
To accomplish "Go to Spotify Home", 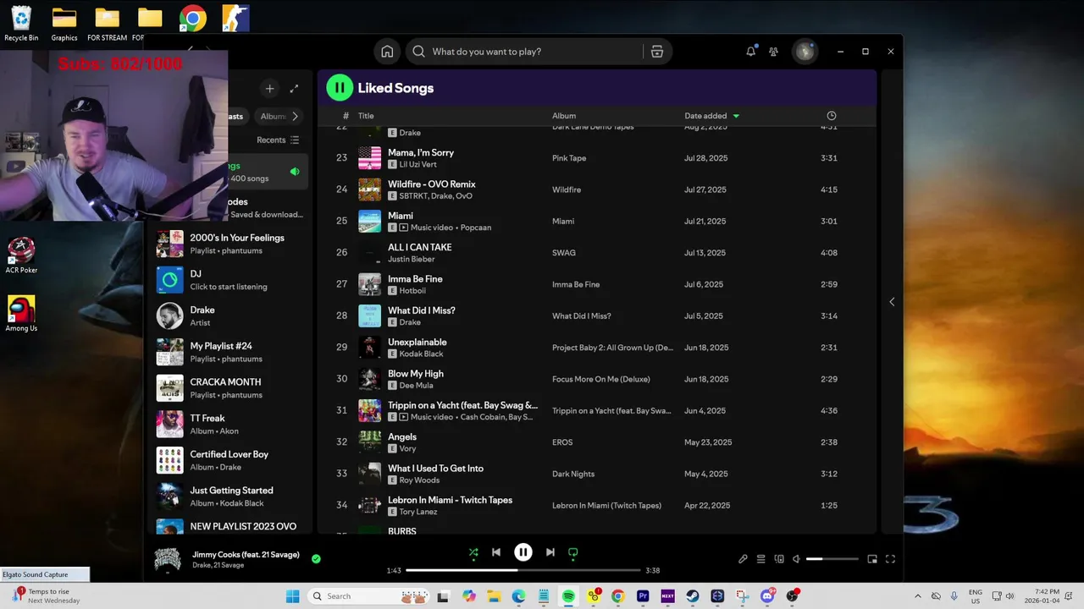I will tap(387, 52).
